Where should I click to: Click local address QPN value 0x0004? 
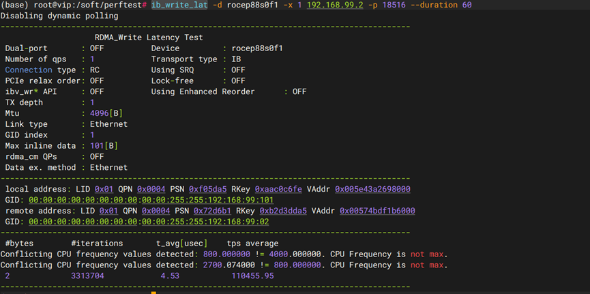click(151, 189)
